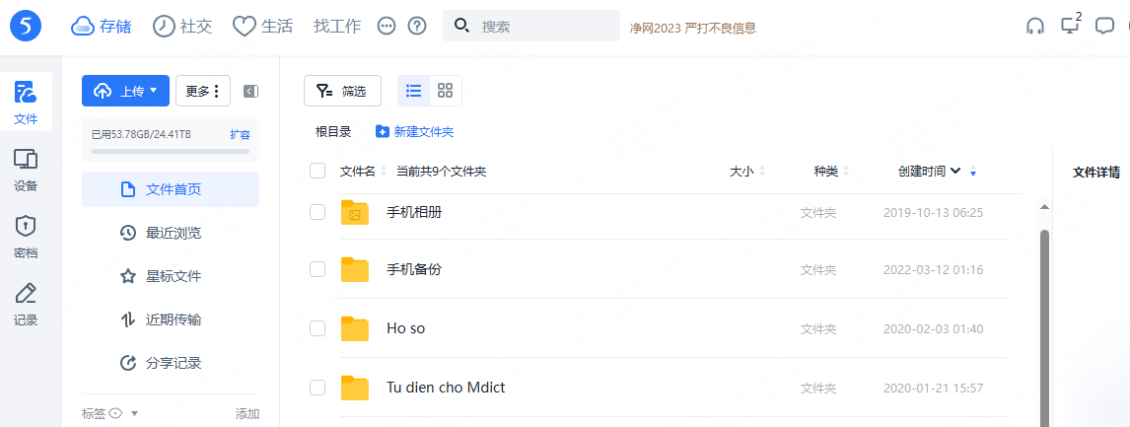Click the question mark help icon
The image size is (1130, 427).
point(417,27)
